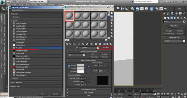Click Diffuse color swatch
Screen dimensions: 187x98
pos(81,68)
